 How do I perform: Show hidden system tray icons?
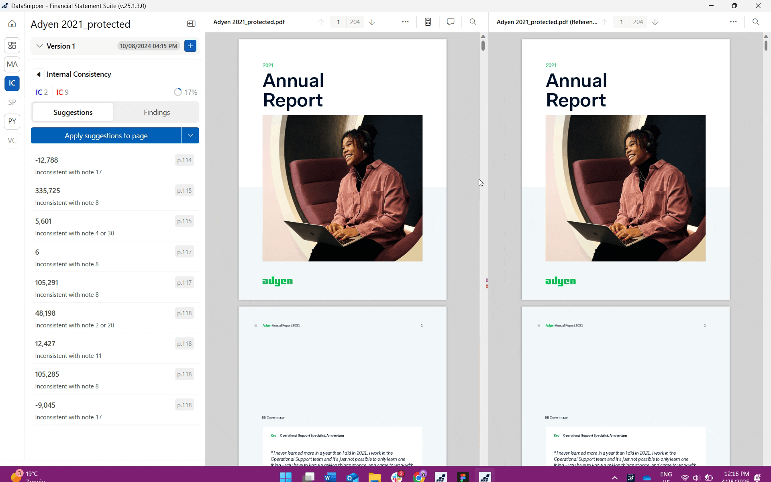[x=614, y=478]
